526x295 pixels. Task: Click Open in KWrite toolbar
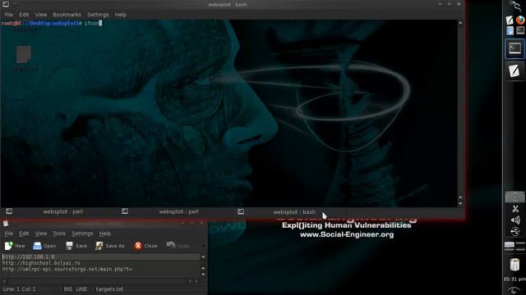(44, 246)
